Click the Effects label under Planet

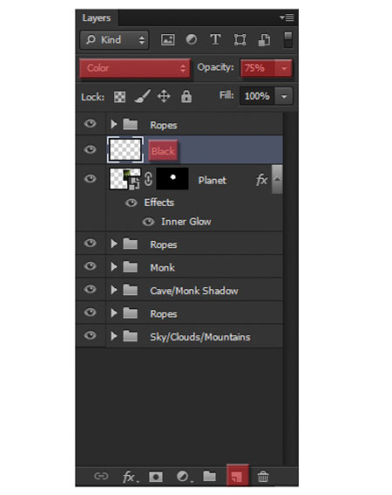(x=159, y=203)
